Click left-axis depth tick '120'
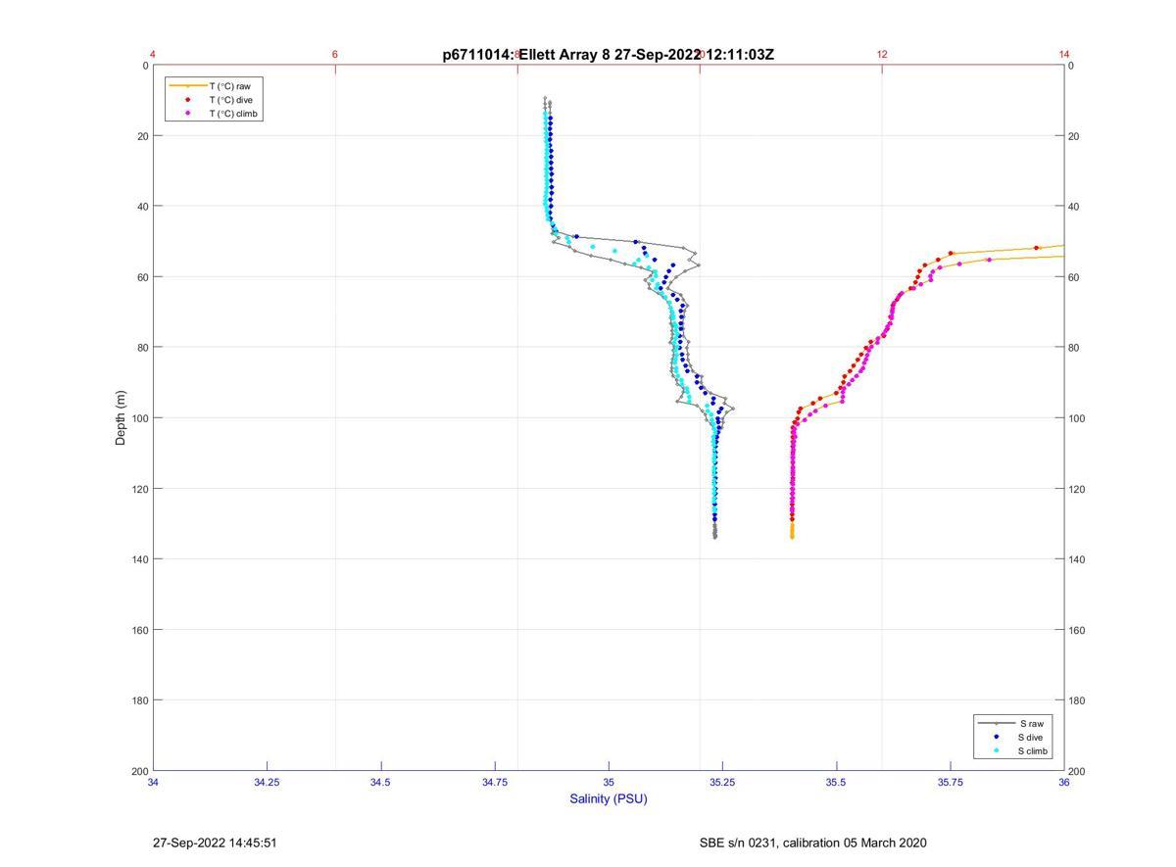1176x867 pixels. click(x=140, y=489)
